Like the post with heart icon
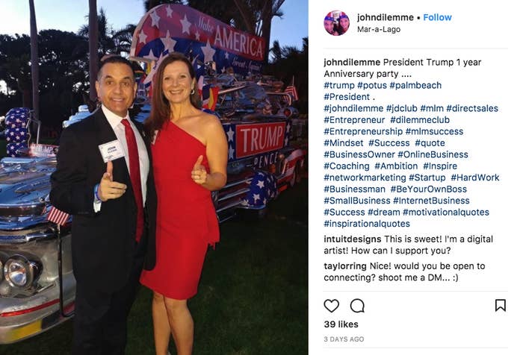The image size is (523, 355). click(332, 306)
